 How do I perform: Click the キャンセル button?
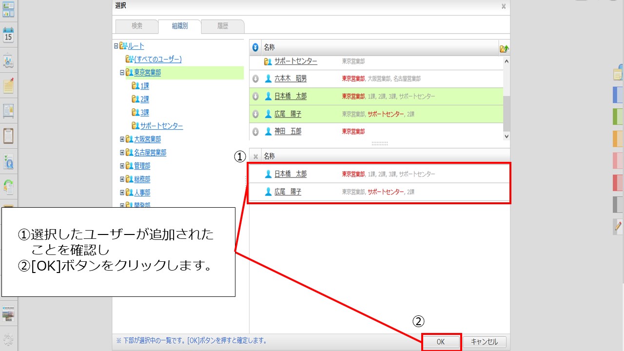[x=484, y=342]
